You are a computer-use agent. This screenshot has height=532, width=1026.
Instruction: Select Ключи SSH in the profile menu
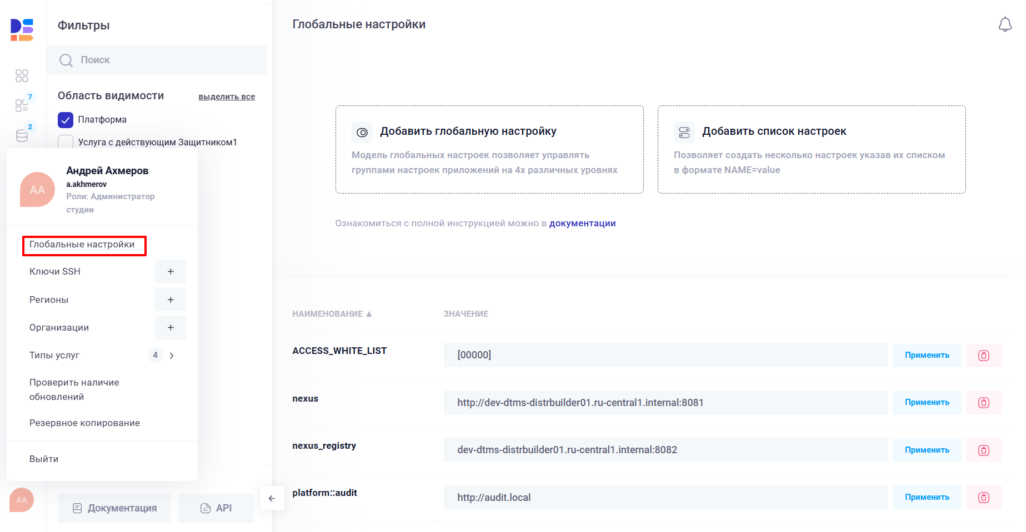55,271
